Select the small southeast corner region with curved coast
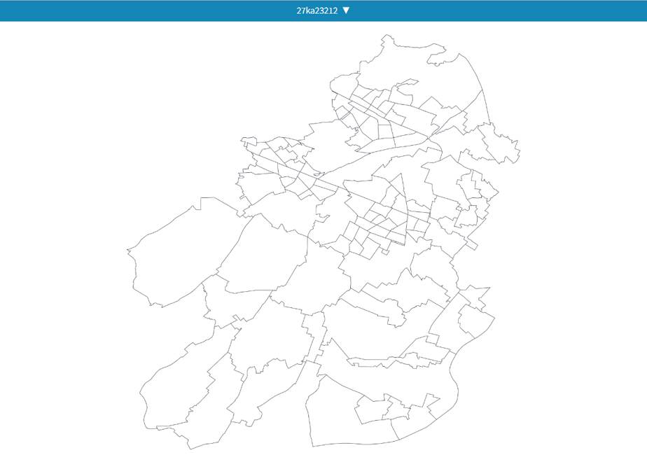This screenshot has height=462, width=647. point(475,321)
